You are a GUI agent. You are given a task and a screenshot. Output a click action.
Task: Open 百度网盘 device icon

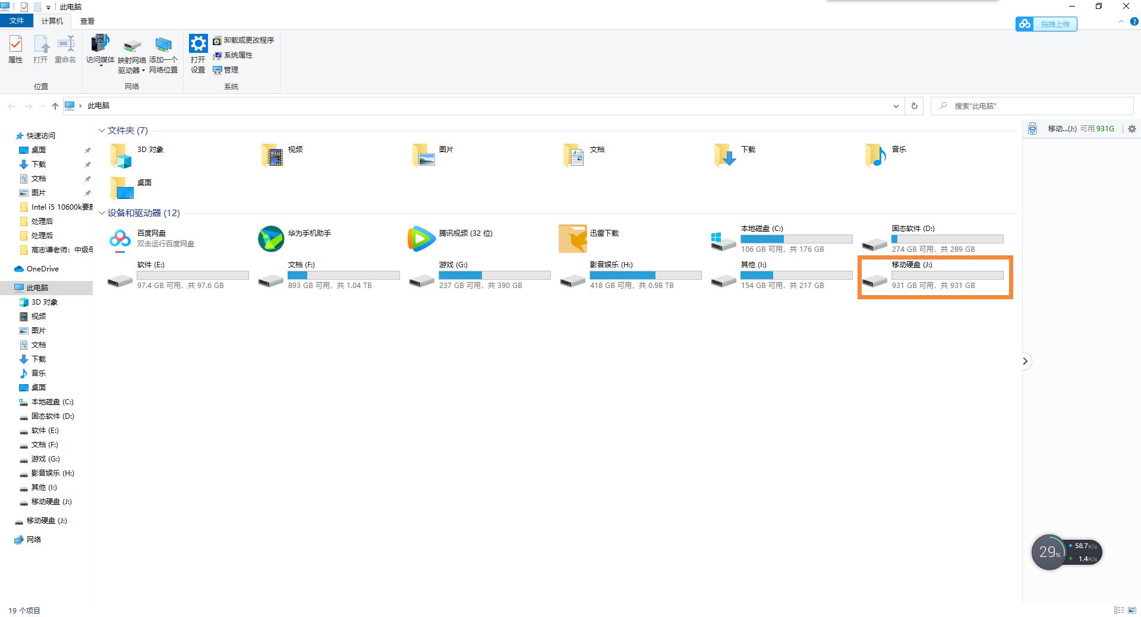120,239
